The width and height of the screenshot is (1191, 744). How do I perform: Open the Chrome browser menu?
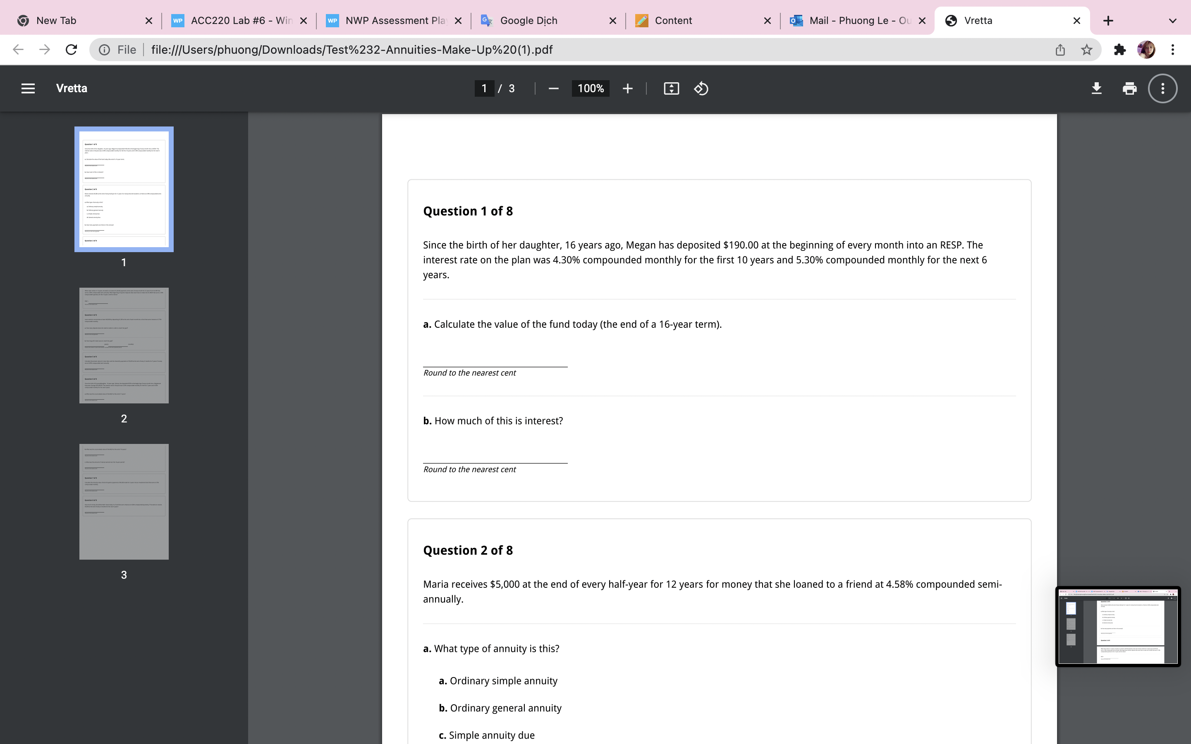(x=1173, y=50)
